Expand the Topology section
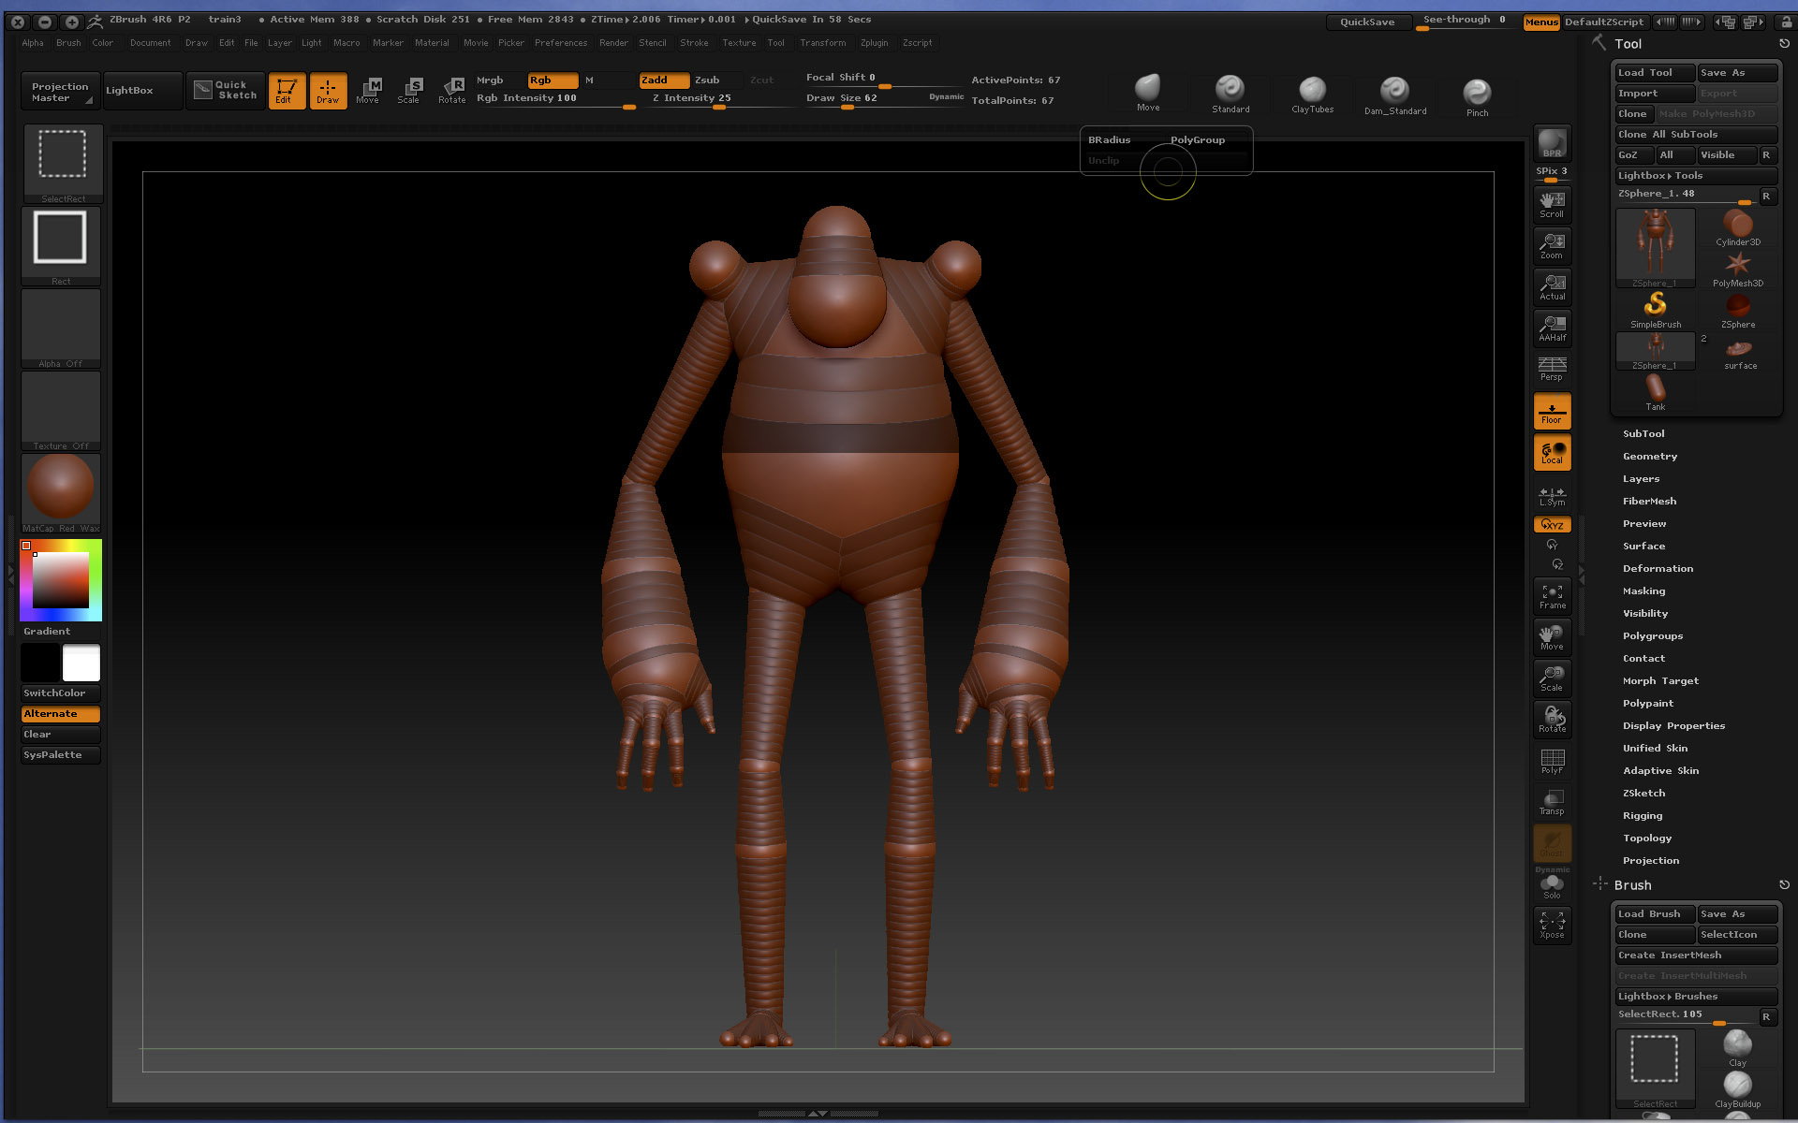The width and height of the screenshot is (1798, 1123). (1646, 839)
